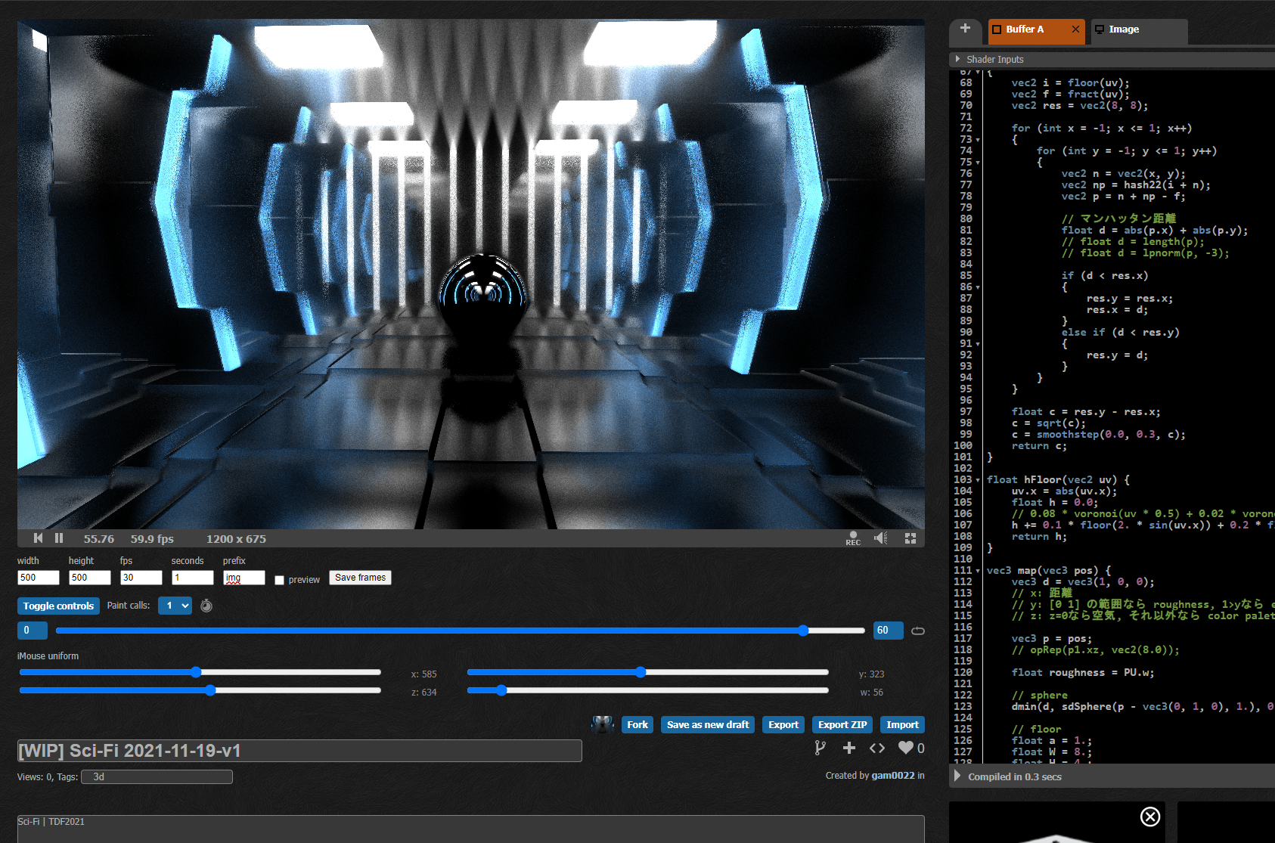
Task: Open the Paint calls dropdown
Action: click(175, 606)
